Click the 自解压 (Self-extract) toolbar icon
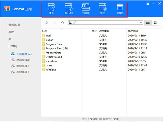Image resolution: width=163 pixels, height=122 pixels. point(86,9)
